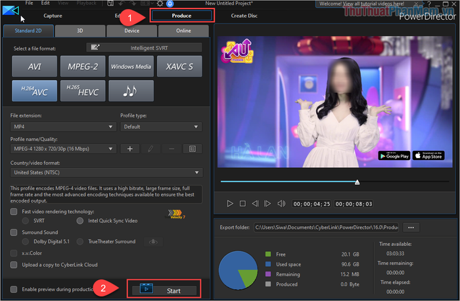Select the AVI file format button
Viewport: 460px width, 301px height.
pos(34,66)
